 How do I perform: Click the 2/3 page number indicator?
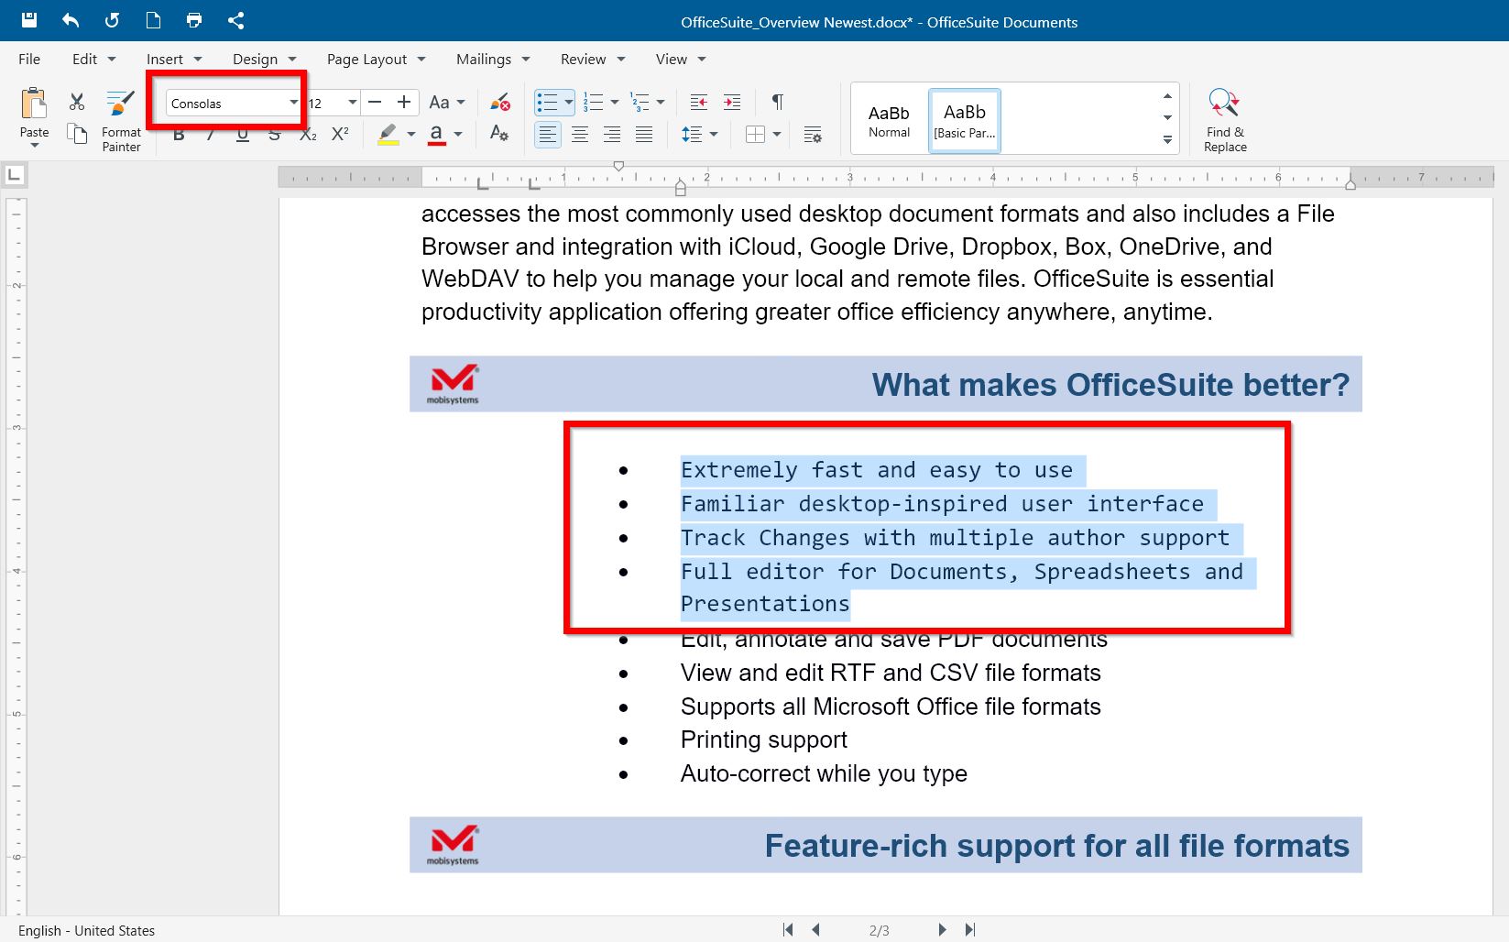pos(879,930)
